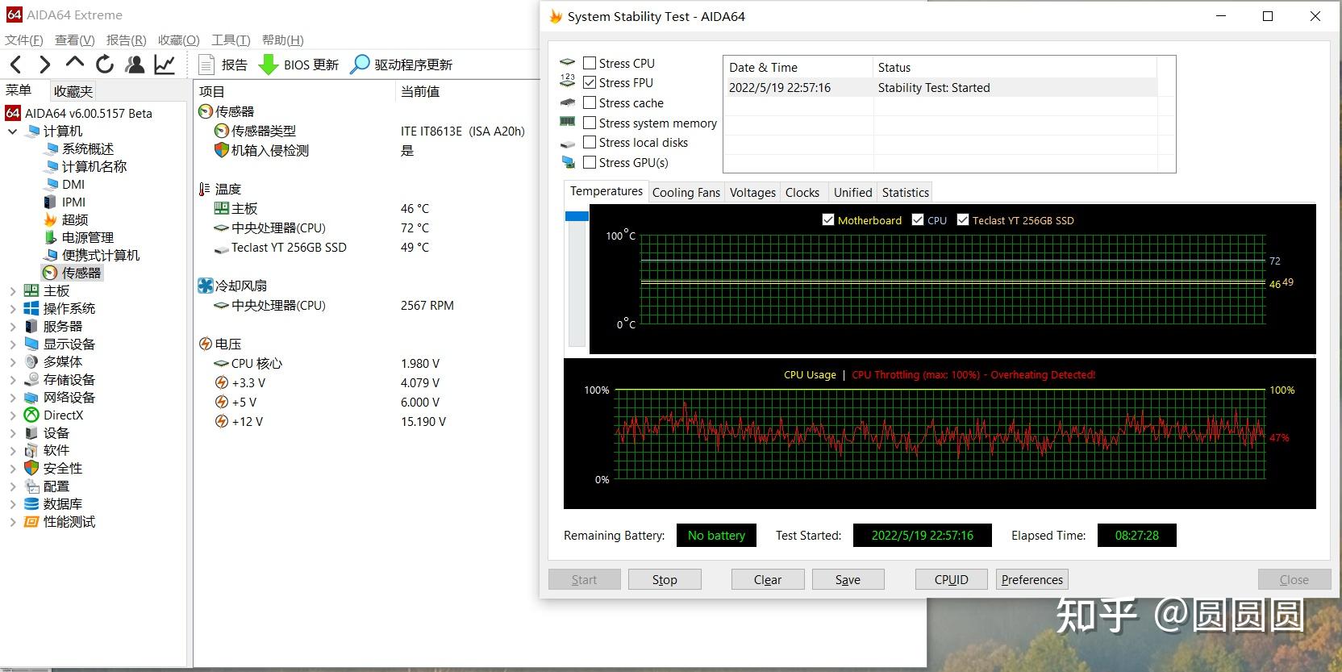Click the Up arrow toolbar icon
This screenshot has width=1342, height=672.
pos(75,63)
